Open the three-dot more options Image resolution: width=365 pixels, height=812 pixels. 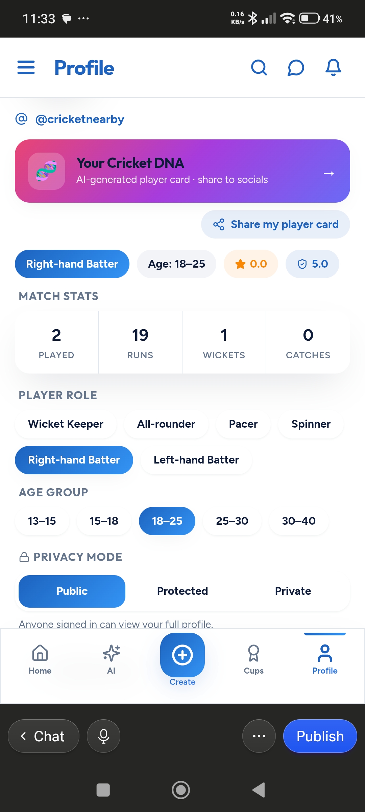click(259, 736)
